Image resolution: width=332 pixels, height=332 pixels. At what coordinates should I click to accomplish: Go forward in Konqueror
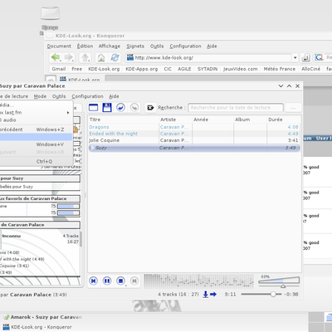click(69, 57)
